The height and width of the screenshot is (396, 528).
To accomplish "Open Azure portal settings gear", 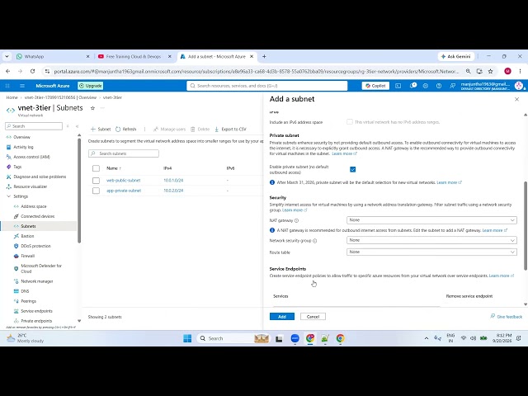I will pos(426,86).
